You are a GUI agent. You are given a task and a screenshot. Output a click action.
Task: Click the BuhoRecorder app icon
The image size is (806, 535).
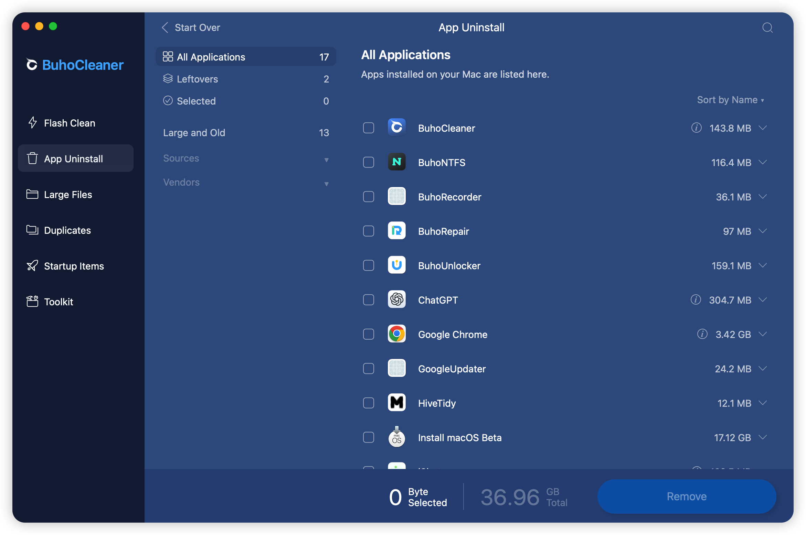(x=396, y=196)
